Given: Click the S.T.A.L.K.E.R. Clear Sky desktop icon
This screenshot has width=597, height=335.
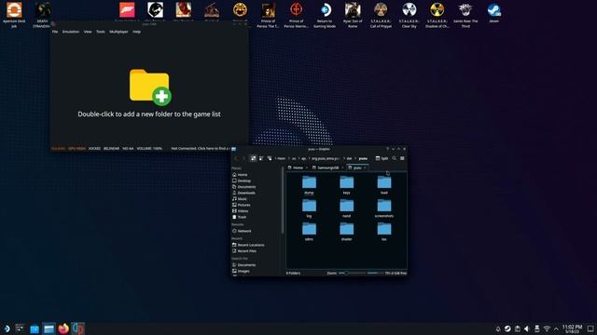Looking at the screenshot, I should (x=410, y=15).
